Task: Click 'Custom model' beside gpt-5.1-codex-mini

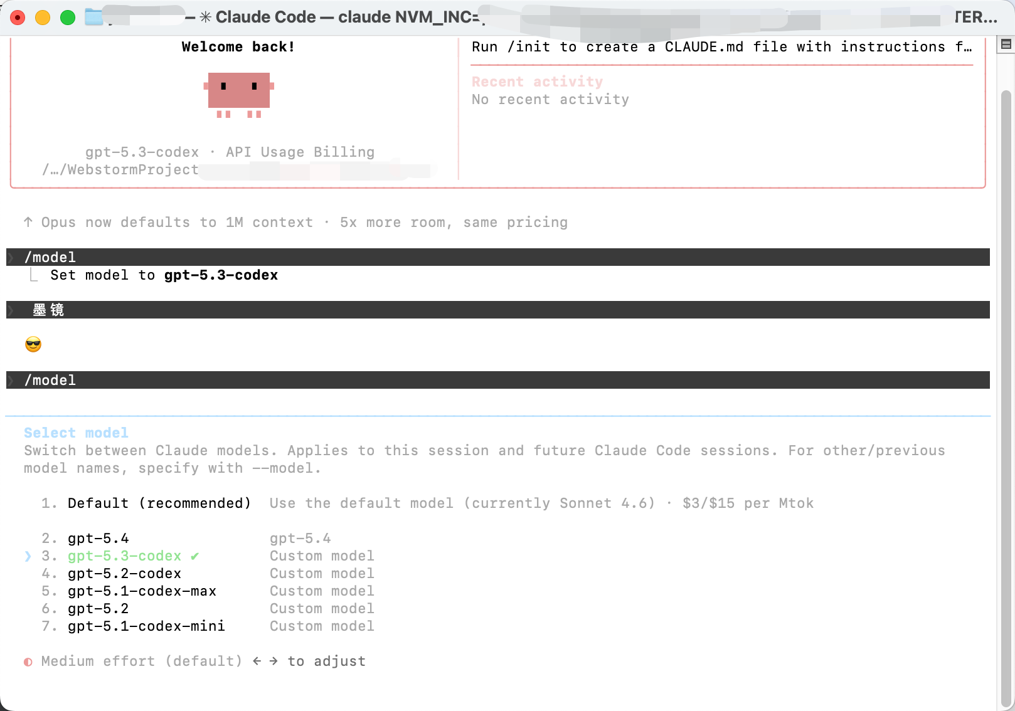Action: (322, 626)
